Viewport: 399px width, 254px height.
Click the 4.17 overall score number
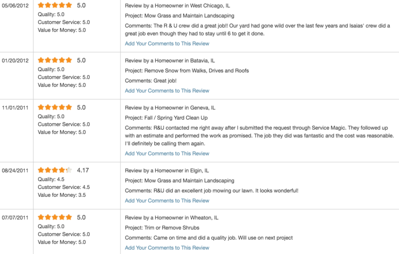(x=83, y=170)
